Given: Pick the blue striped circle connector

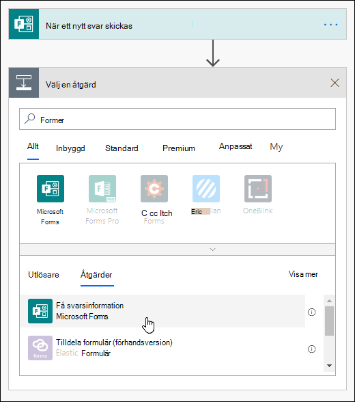Looking at the screenshot, I should (206, 189).
